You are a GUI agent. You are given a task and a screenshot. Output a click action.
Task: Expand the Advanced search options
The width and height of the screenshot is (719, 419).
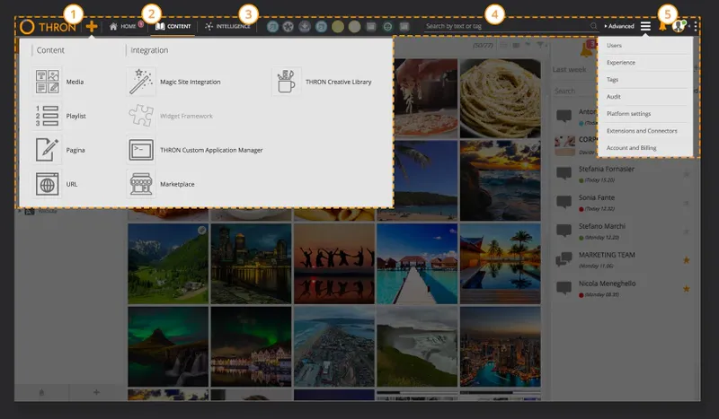point(619,26)
